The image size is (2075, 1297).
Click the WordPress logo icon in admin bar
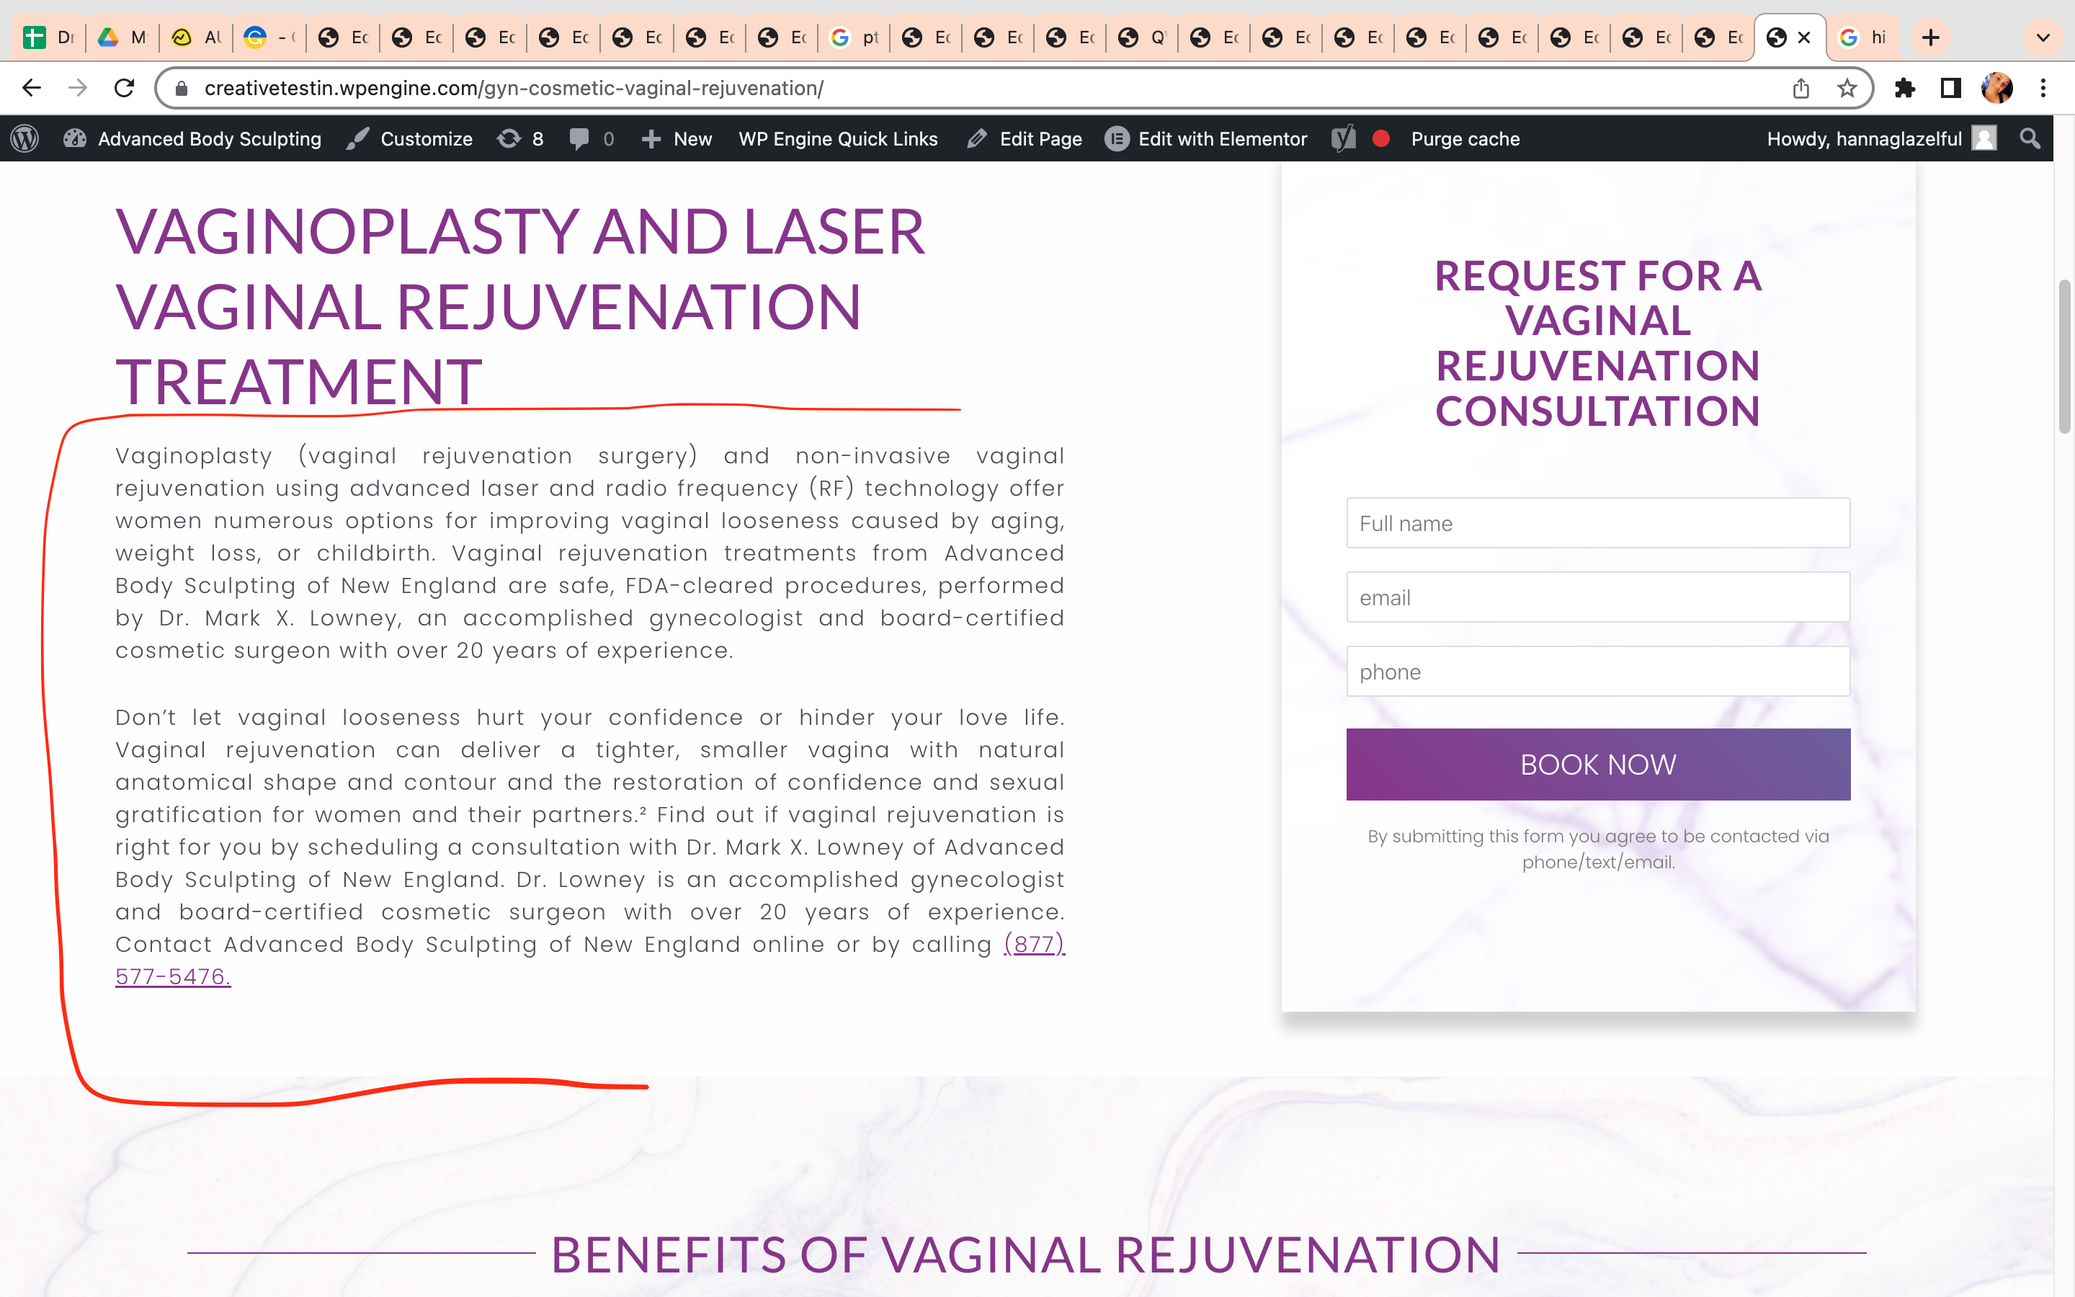click(25, 138)
